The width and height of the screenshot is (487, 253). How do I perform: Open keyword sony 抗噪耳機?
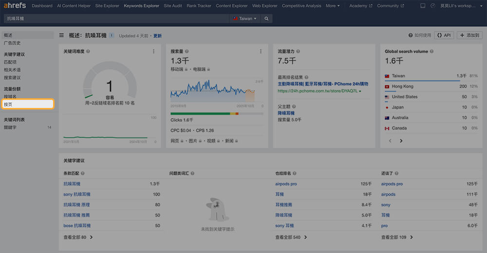[77, 194]
